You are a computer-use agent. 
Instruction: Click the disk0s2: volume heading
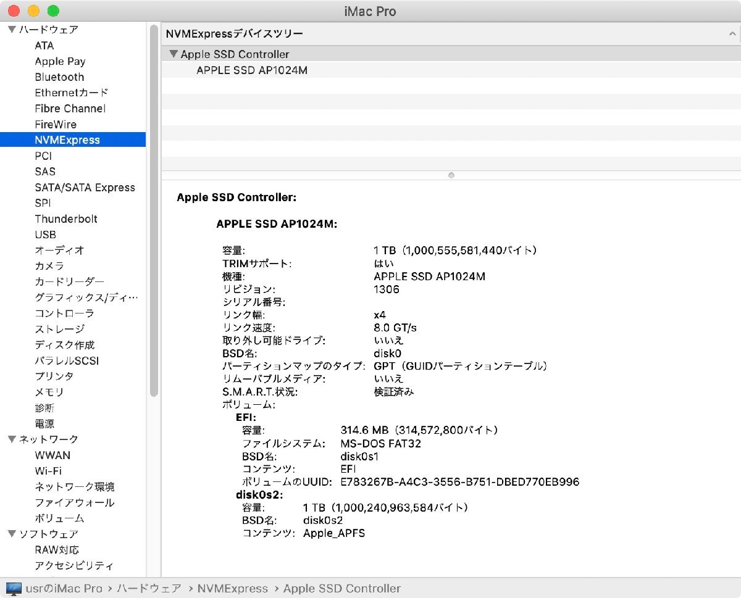coord(259,495)
